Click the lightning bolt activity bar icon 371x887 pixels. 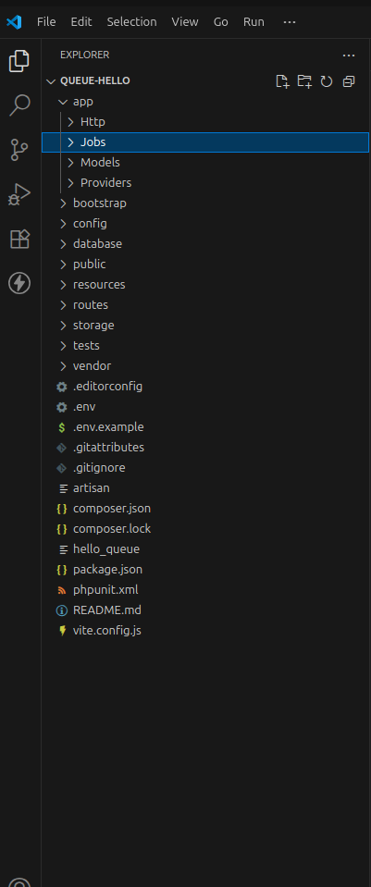[x=19, y=282]
